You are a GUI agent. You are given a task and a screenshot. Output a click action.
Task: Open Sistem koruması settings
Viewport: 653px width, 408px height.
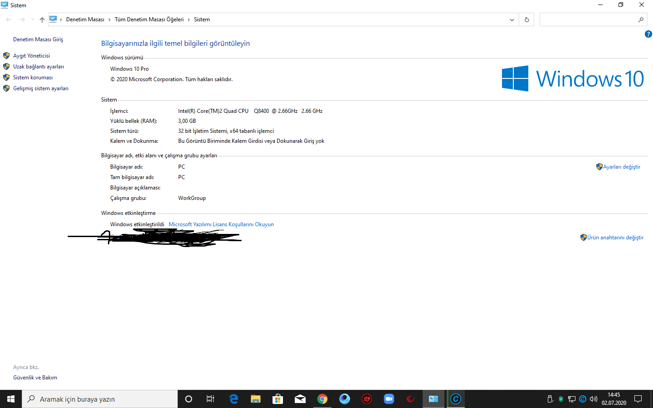[x=33, y=78]
